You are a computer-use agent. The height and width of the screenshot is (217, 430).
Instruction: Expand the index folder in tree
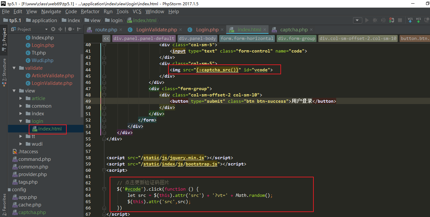pos(21,114)
